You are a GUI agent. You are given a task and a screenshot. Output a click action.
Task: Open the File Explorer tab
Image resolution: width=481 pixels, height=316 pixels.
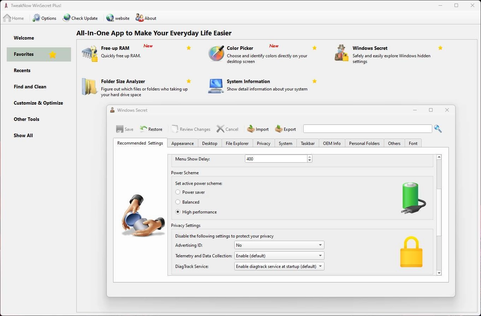click(237, 143)
